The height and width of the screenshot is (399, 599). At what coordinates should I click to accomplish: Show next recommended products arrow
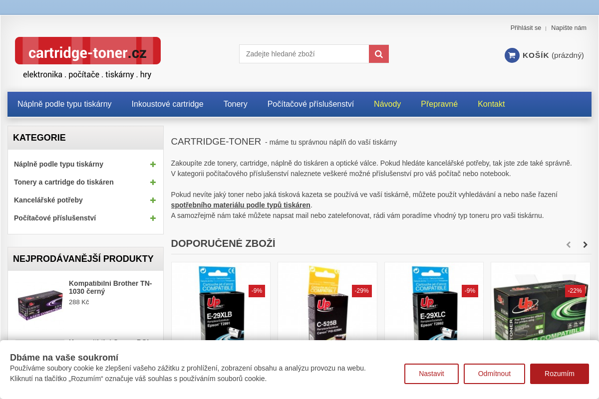[x=585, y=244]
